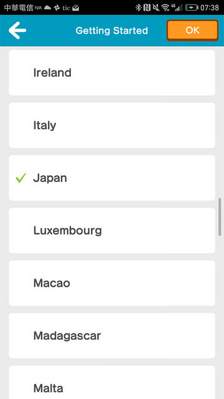Tap the NFC status icon
The width and height of the screenshot is (224, 399).
[147, 7]
